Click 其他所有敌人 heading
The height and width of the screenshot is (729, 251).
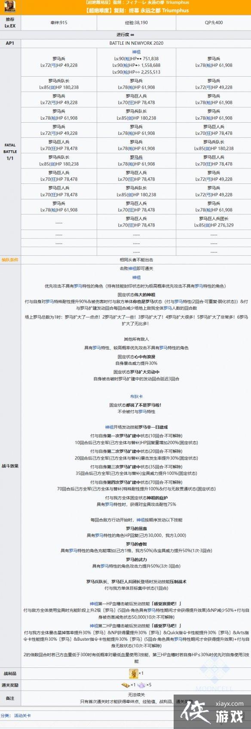tap(136, 339)
